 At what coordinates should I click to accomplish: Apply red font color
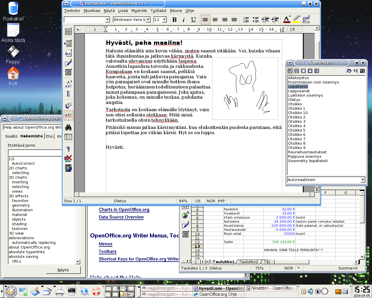[287, 20]
